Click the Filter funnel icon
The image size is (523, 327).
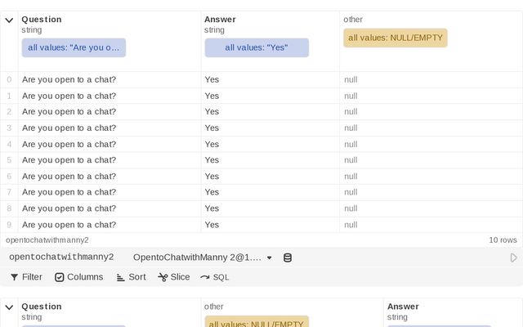(x=14, y=277)
